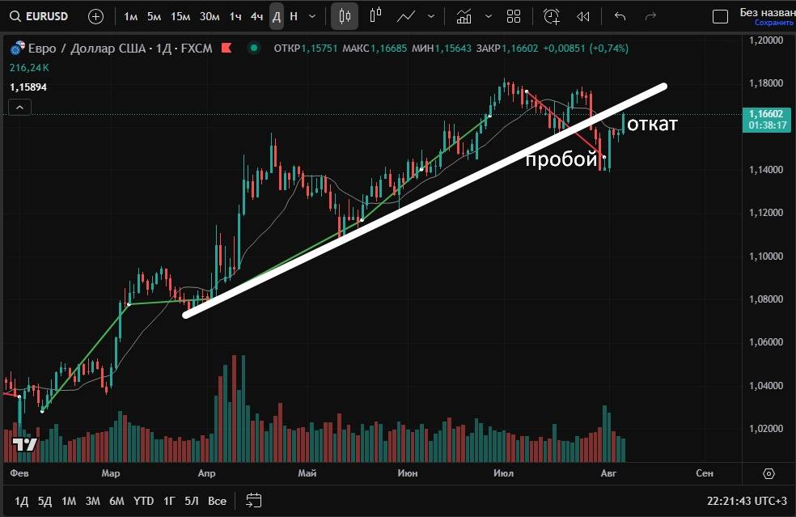Start bar replay with rewind icon
The image size is (796, 517).
click(583, 16)
